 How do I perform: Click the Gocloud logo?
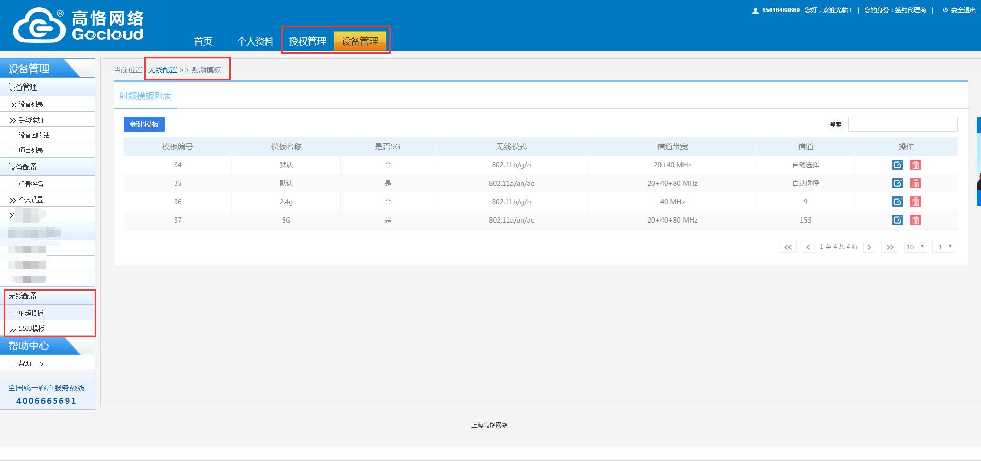click(x=78, y=25)
